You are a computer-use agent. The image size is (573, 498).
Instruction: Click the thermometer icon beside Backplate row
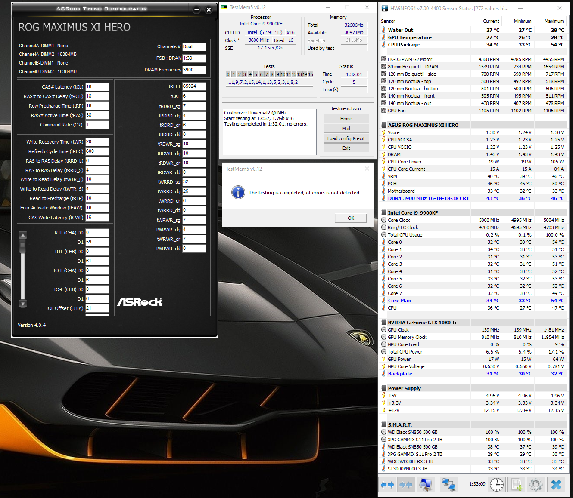384,374
